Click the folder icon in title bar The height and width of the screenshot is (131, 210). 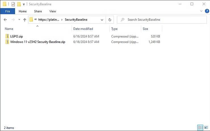click(x=5, y=4)
